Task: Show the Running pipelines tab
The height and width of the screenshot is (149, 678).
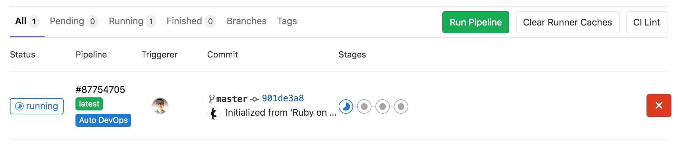Action: tap(132, 22)
